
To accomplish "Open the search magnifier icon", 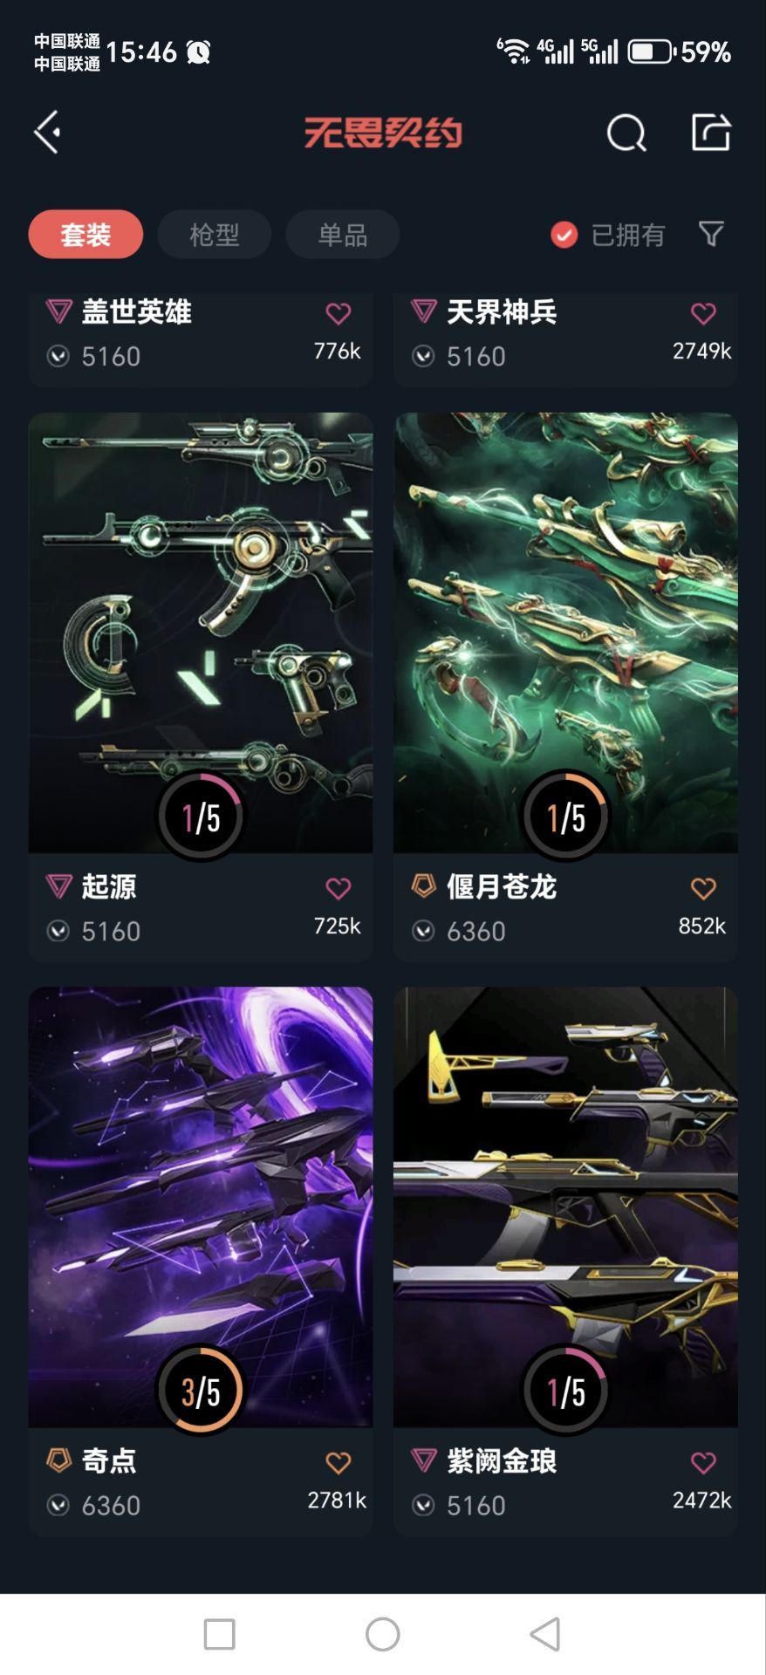I will tap(626, 133).
